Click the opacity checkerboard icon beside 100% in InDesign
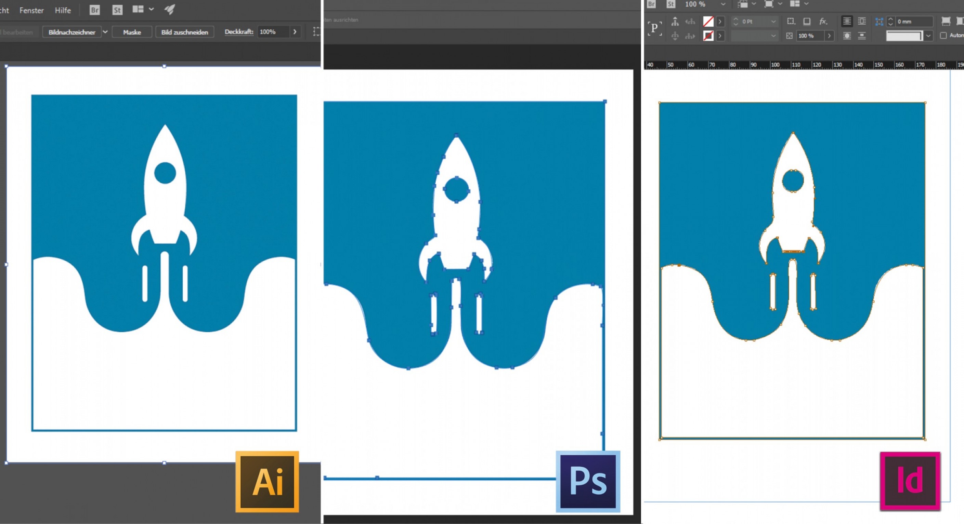The image size is (964, 524). coord(790,36)
